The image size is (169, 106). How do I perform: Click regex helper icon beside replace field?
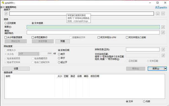163,32
